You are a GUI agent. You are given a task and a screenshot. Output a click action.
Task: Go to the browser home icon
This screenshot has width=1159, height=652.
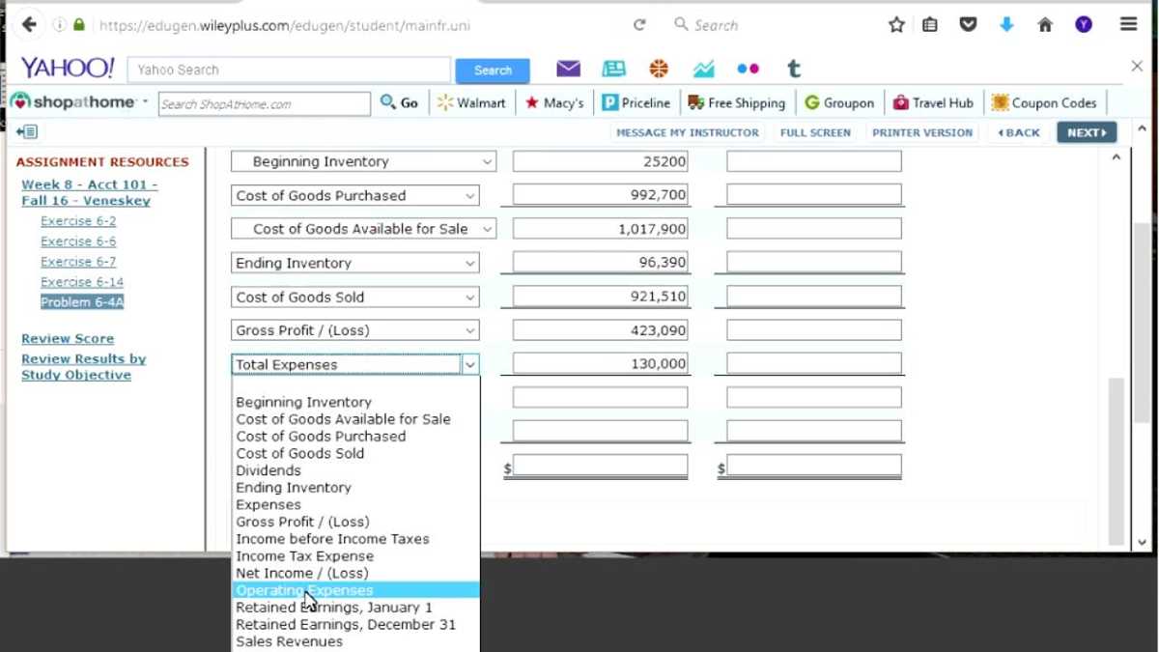tap(1045, 25)
